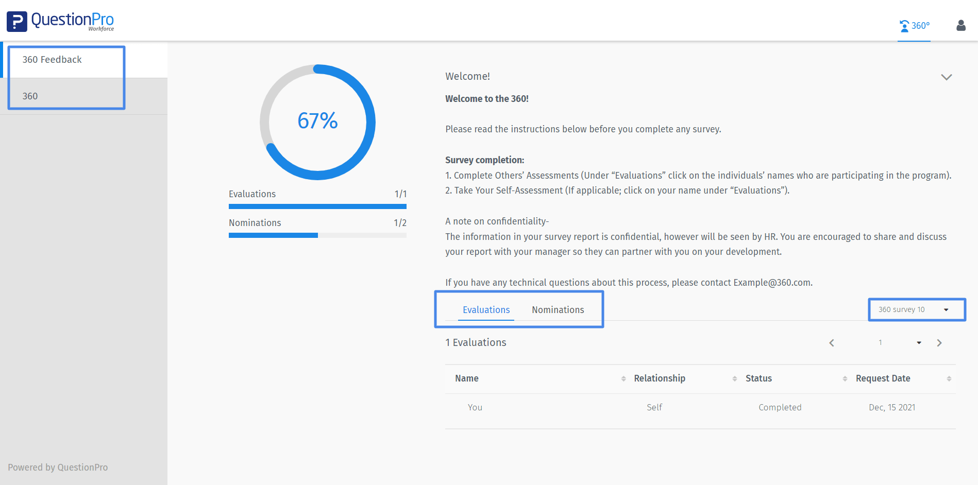Open your self-evaluation via the You link
The width and height of the screenshot is (978, 485).
coord(475,407)
